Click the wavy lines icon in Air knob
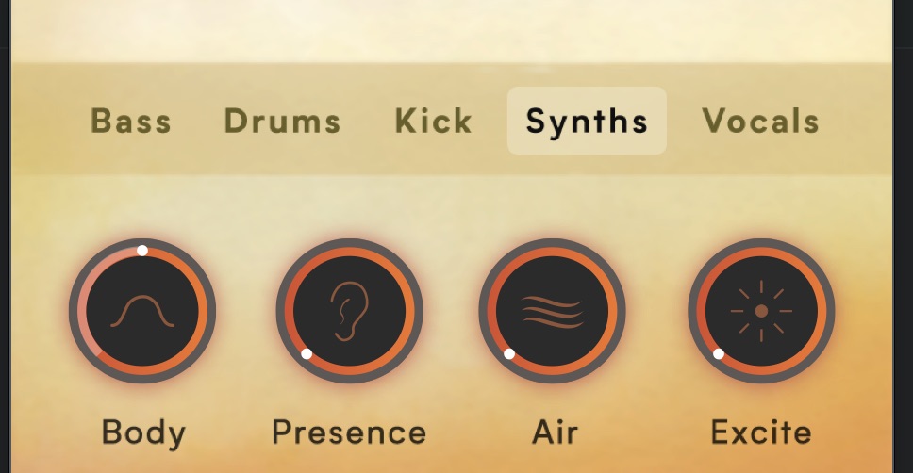913x473 pixels. (x=553, y=311)
